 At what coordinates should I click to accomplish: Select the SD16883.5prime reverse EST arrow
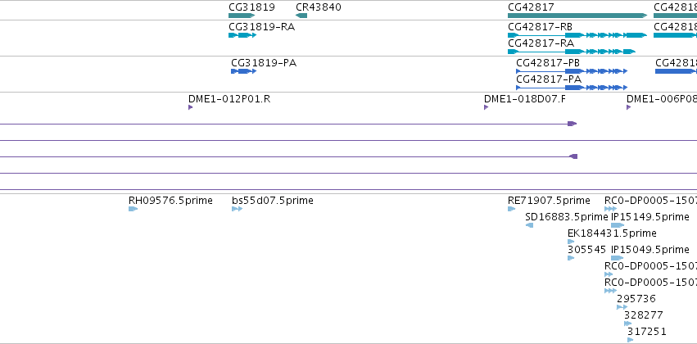pyautogui.click(x=529, y=225)
